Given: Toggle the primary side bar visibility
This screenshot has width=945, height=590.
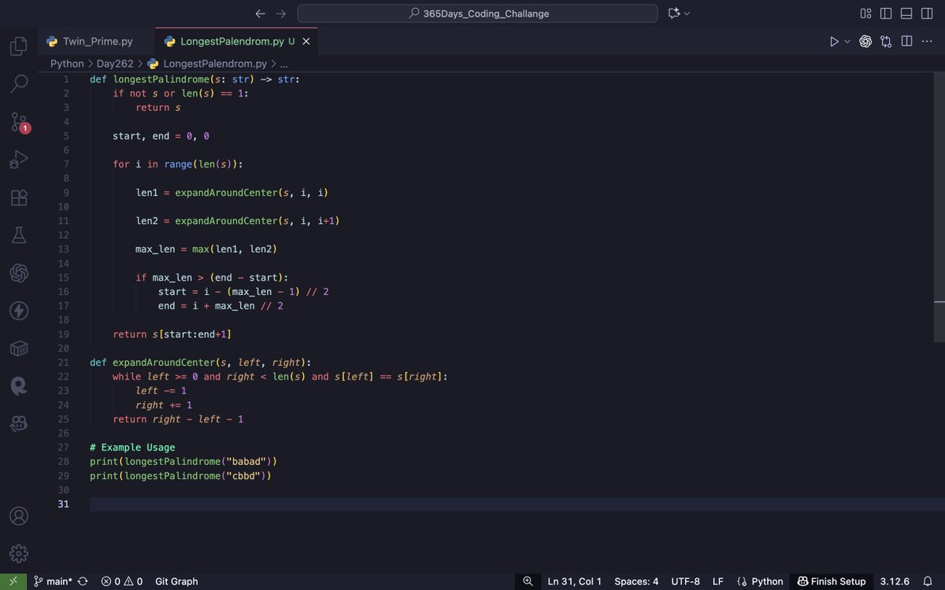Looking at the screenshot, I should coord(886,13).
